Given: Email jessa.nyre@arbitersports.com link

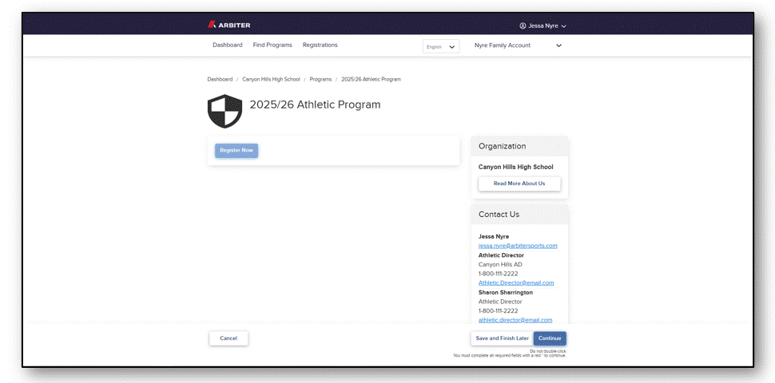Looking at the screenshot, I should 518,246.
